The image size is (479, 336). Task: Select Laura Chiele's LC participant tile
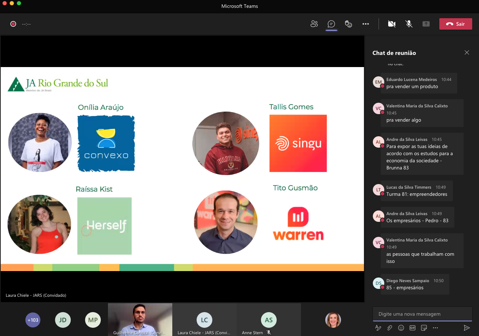204,320
